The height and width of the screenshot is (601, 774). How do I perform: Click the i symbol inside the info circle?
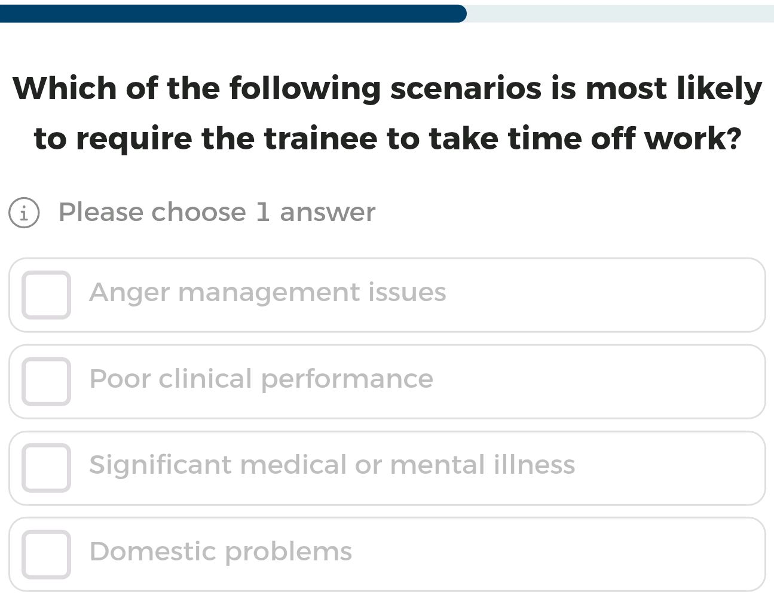[x=24, y=213]
